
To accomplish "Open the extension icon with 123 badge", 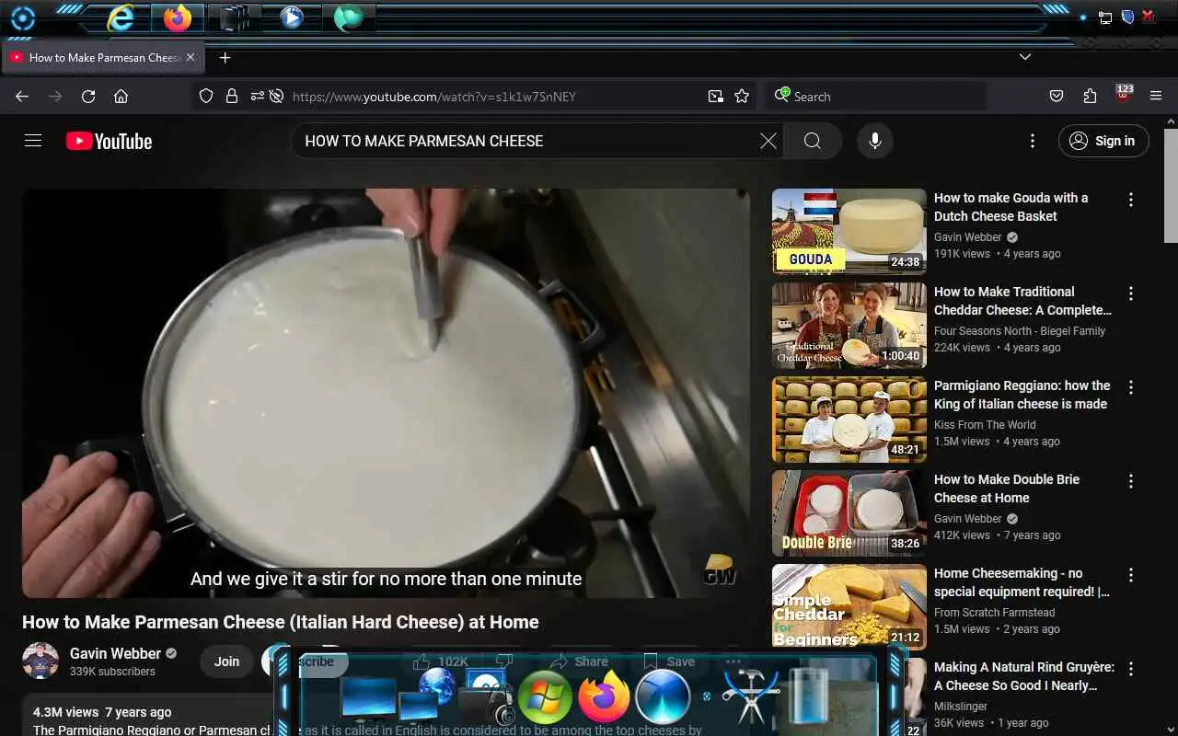I will (1124, 95).
